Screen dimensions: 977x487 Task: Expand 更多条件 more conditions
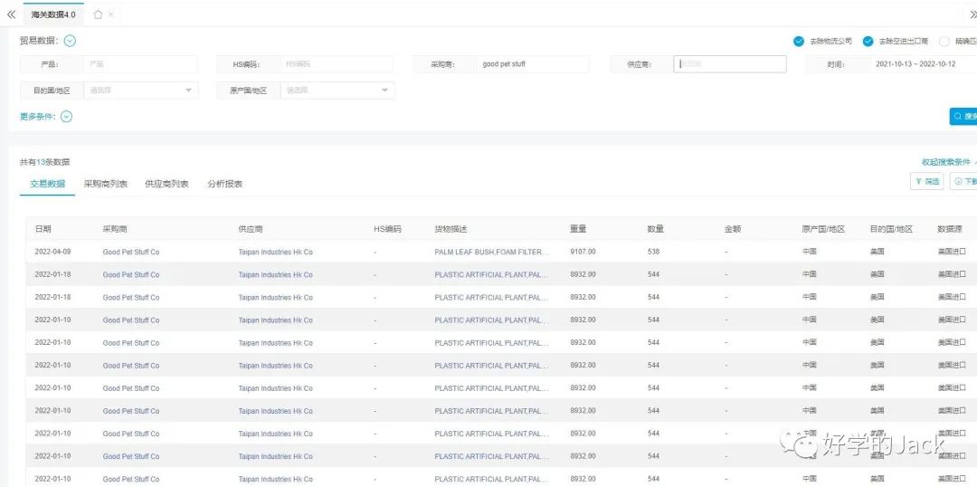[x=66, y=116]
